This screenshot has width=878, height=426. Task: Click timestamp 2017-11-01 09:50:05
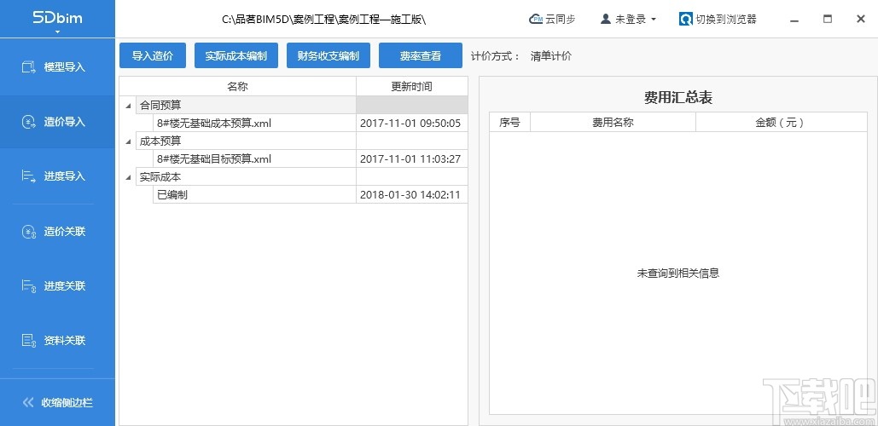(410, 123)
